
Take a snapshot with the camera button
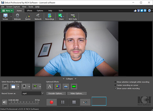(x=85, y=102)
